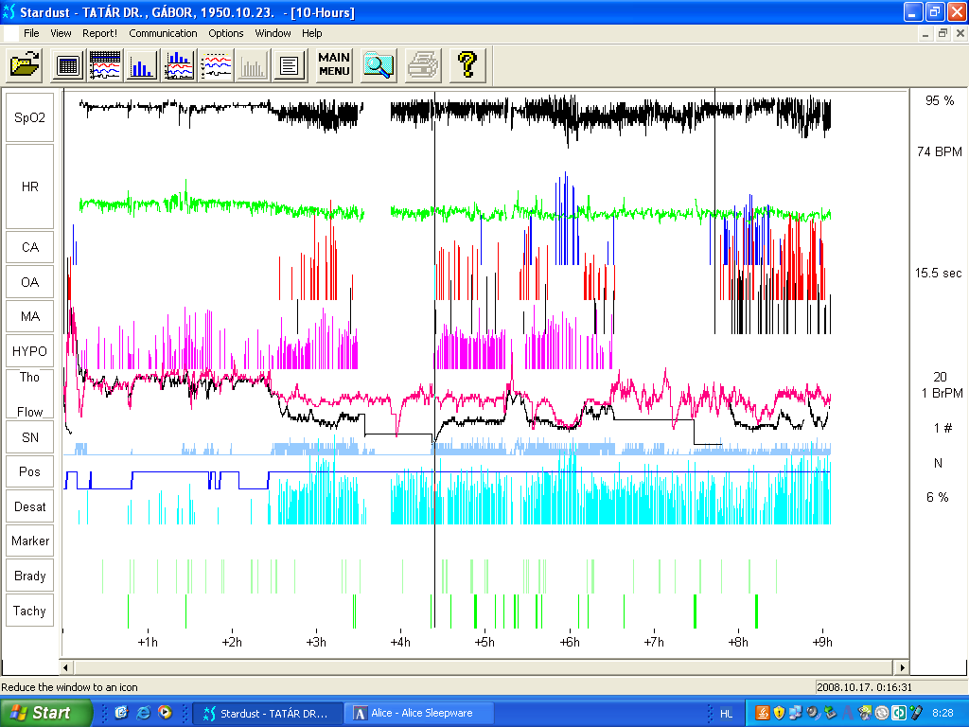Open a recording with the folder icon
The height and width of the screenshot is (727, 969).
(25, 64)
